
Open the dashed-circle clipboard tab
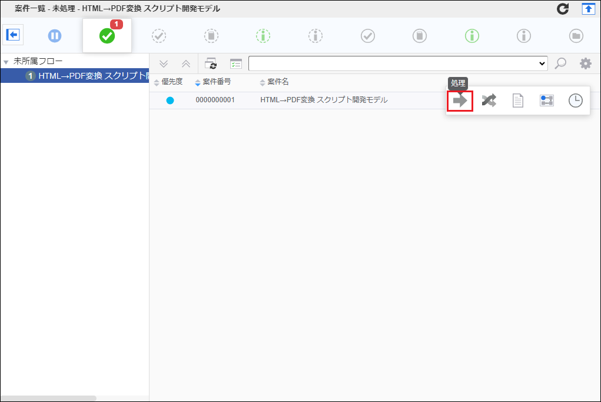(211, 36)
